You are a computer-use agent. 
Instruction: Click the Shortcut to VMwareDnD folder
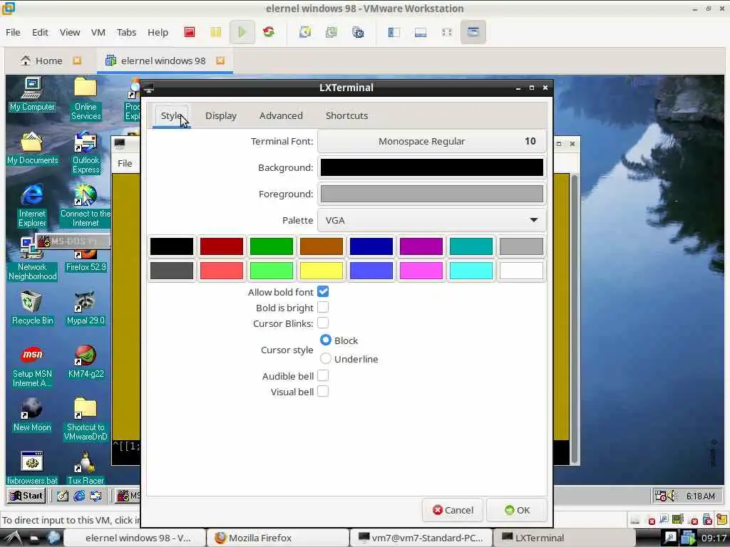[x=86, y=420]
